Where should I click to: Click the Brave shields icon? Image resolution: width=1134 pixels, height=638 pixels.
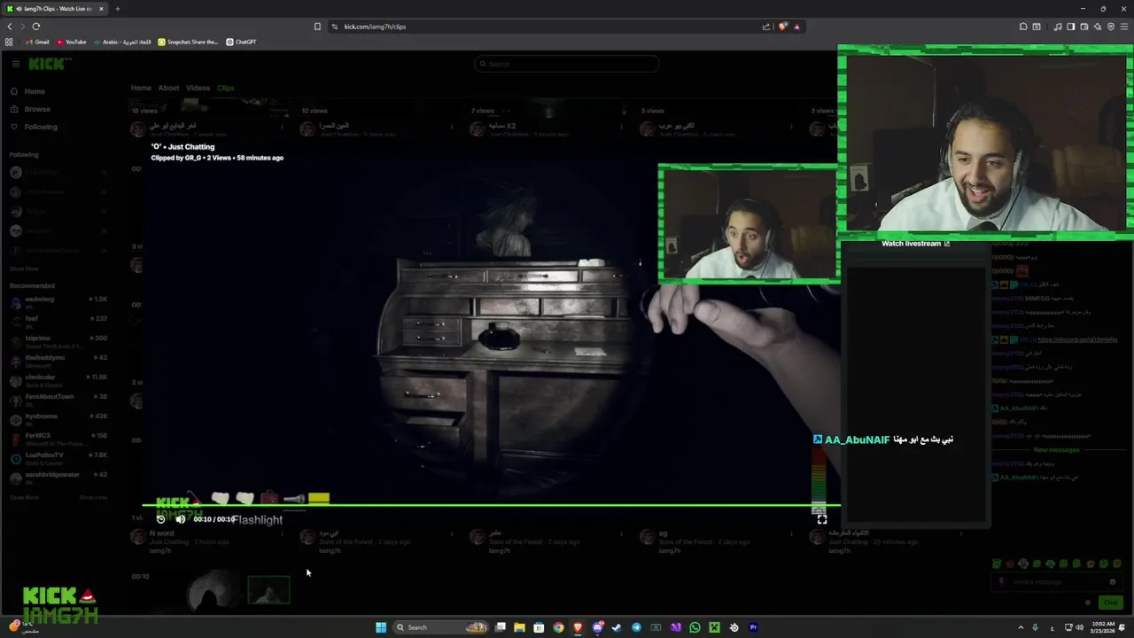(x=782, y=27)
